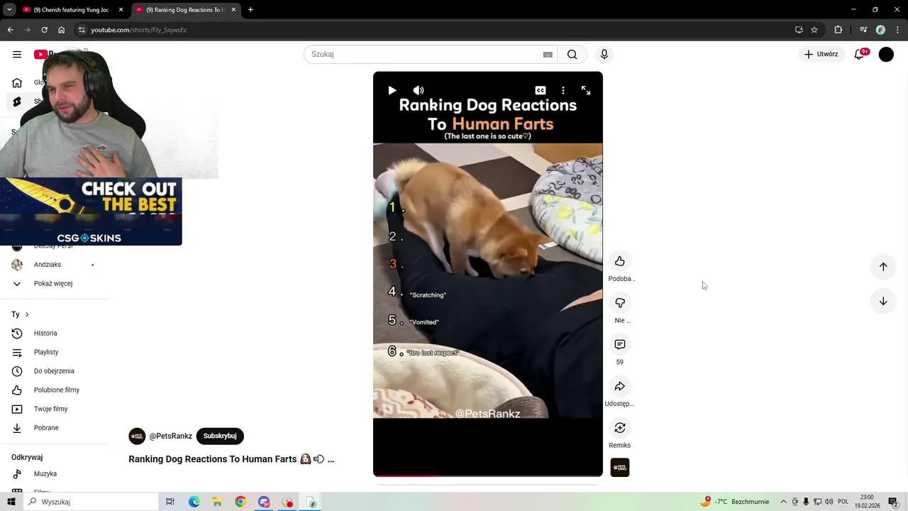The width and height of the screenshot is (908, 511).
Task: Bookmark this page with the star
Action: [x=814, y=30]
